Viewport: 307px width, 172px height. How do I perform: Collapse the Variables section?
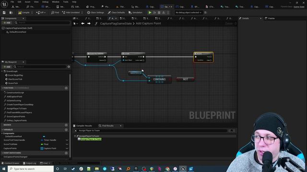(x=2, y=129)
